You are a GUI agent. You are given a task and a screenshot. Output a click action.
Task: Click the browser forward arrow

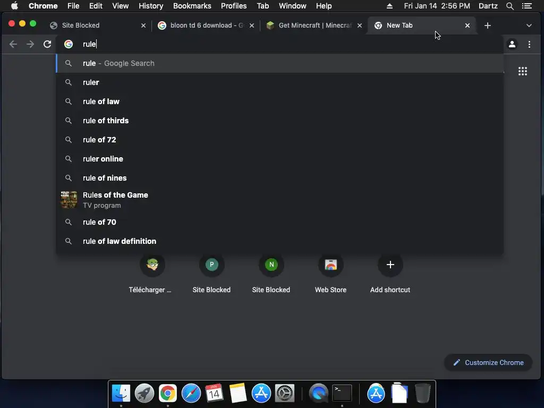(x=30, y=44)
